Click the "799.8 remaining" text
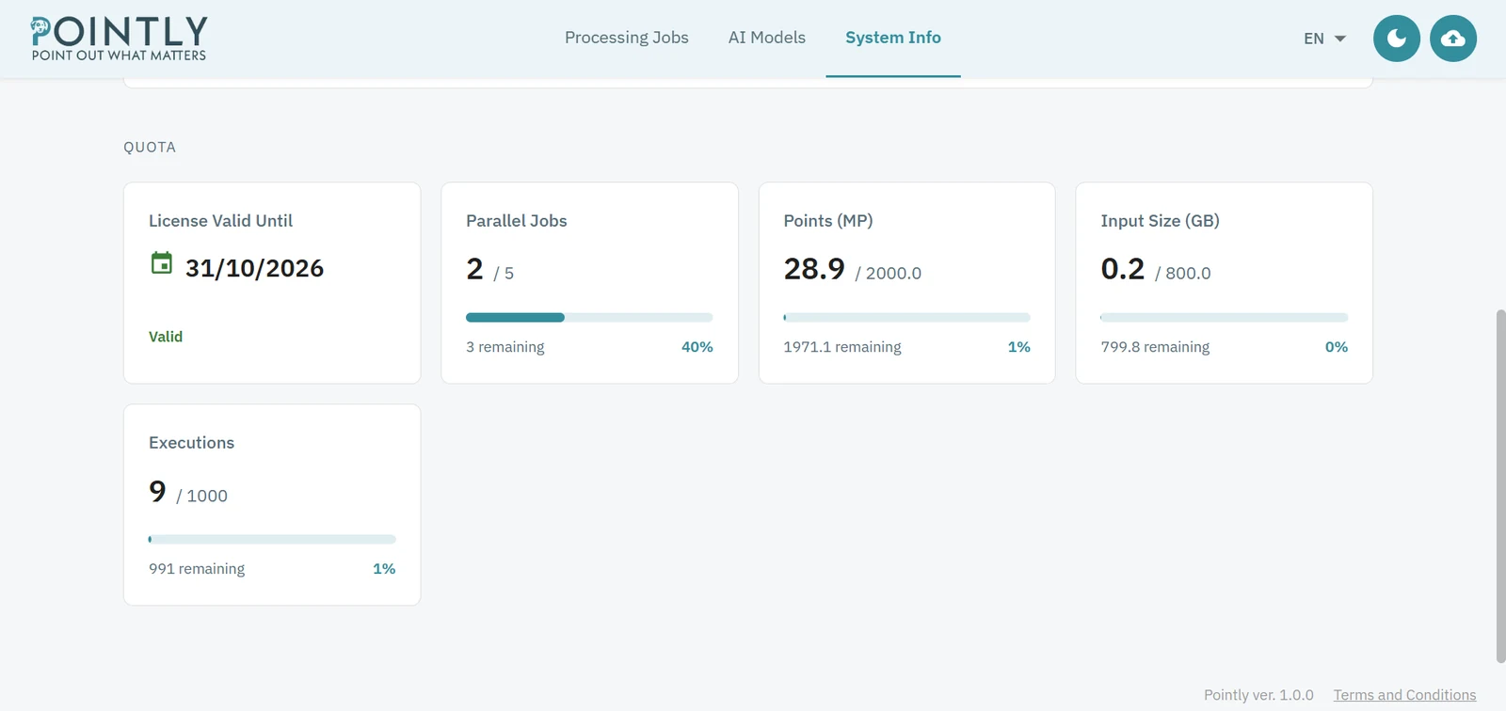 coord(1155,347)
